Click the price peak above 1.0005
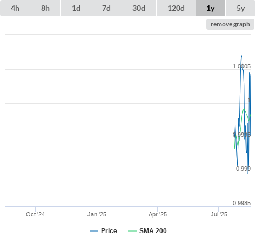This screenshot has width=256, height=245. tap(241, 56)
